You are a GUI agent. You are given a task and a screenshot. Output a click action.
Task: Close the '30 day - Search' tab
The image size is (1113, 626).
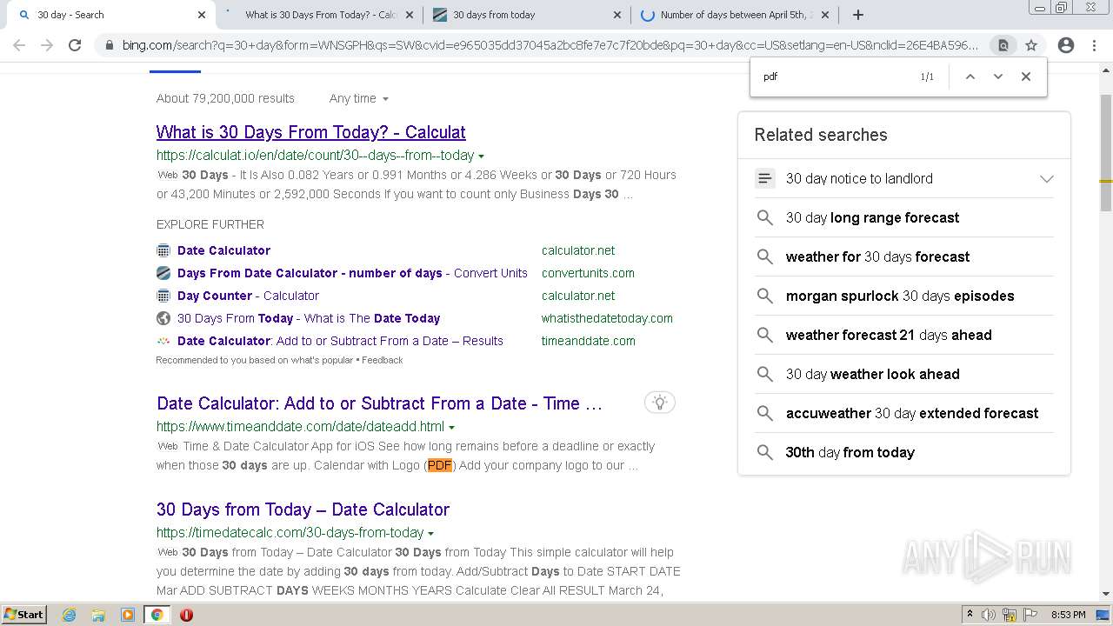pyautogui.click(x=202, y=15)
